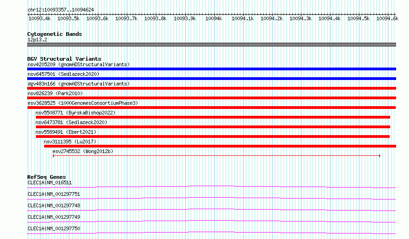Click the blue bar for nsv6457501
This screenshot has height=239, width=409.
(211, 79)
